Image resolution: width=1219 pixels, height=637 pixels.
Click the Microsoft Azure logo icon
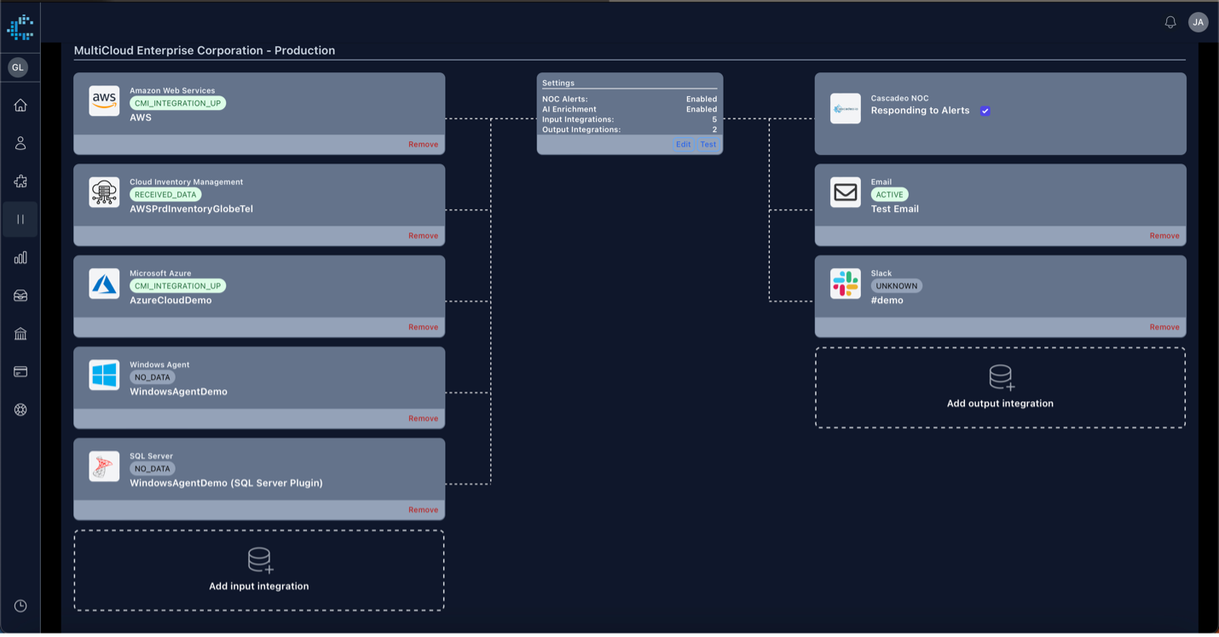coord(104,284)
